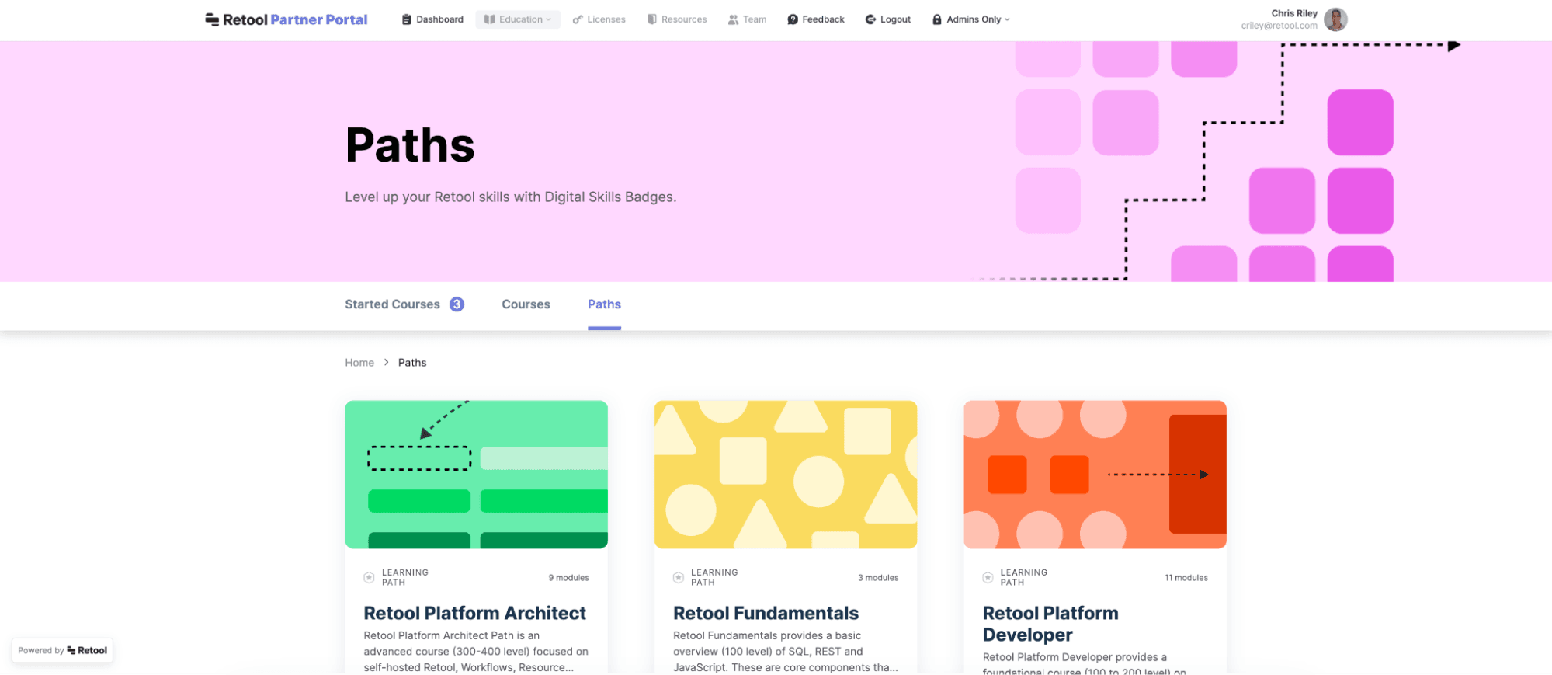Click the Powered by Retool badge
Image resolution: width=1552 pixels, height=675 pixels.
[x=63, y=651]
